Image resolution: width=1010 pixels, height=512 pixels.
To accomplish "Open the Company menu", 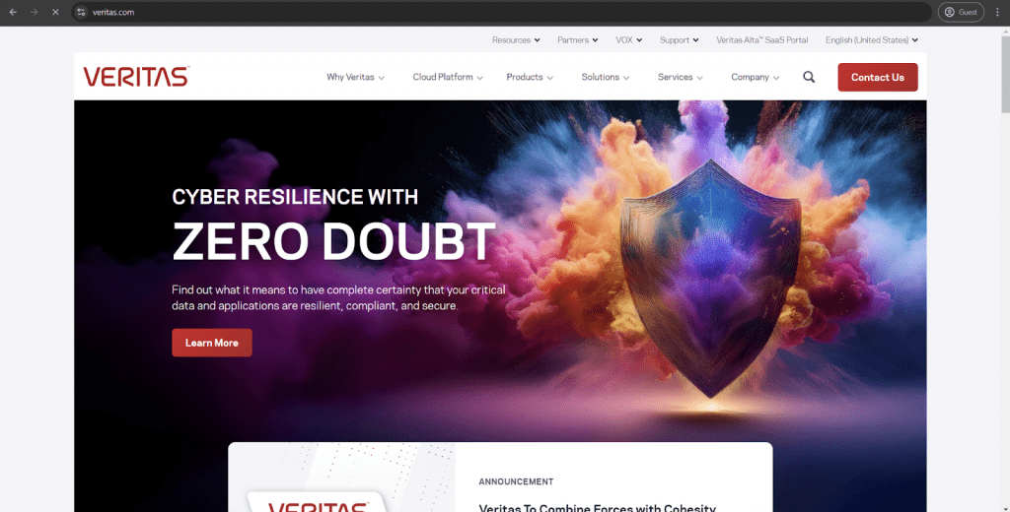I will pyautogui.click(x=755, y=77).
